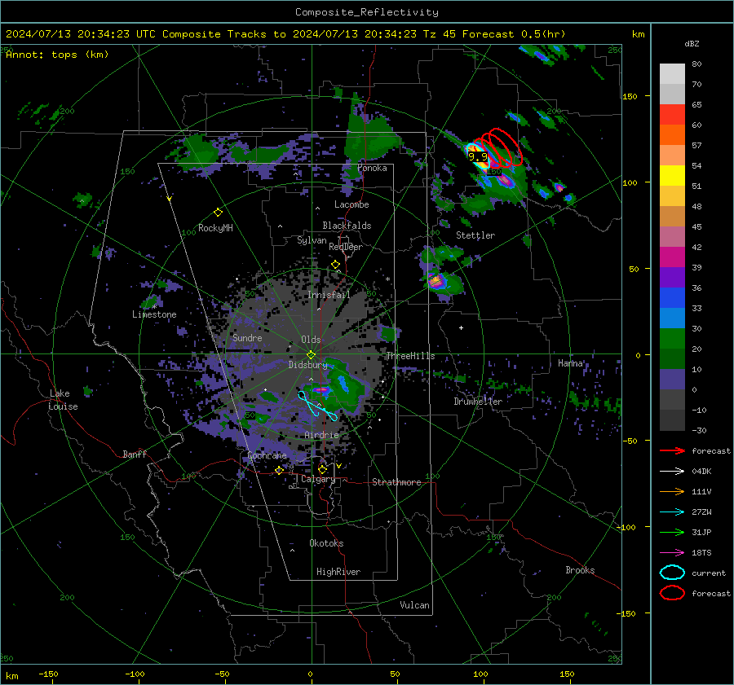Image resolution: width=734 pixels, height=685 pixels.
Task: Pick the magenta swatch between 42 and 39 dBZ
Action: pyautogui.click(x=672, y=257)
